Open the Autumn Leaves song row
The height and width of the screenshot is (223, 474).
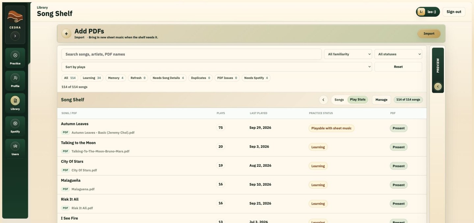tap(242, 128)
